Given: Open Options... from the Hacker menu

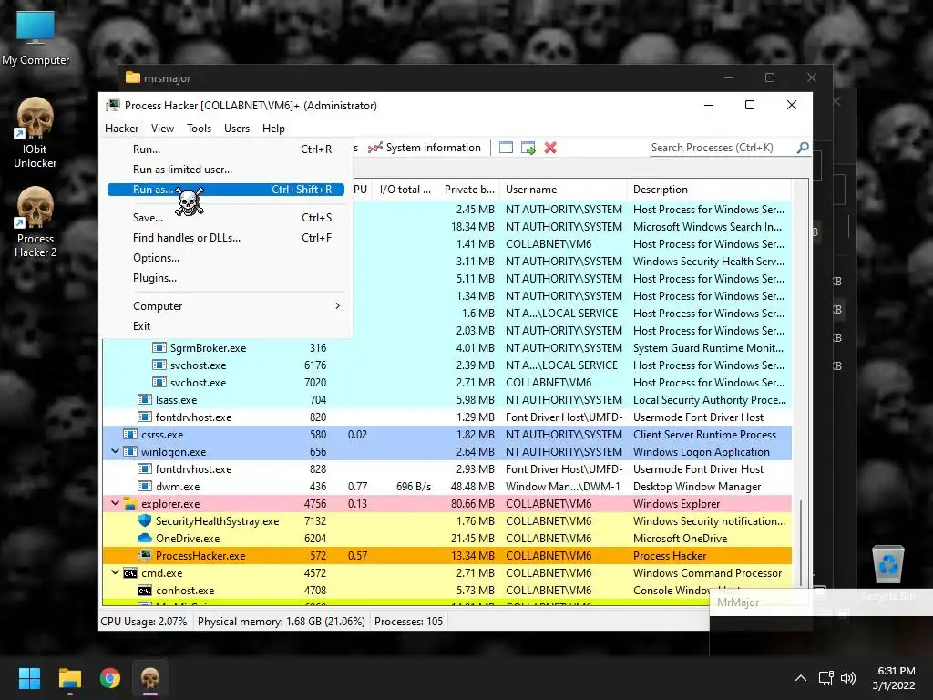Looking at the screenshot, I should (226, 258).
